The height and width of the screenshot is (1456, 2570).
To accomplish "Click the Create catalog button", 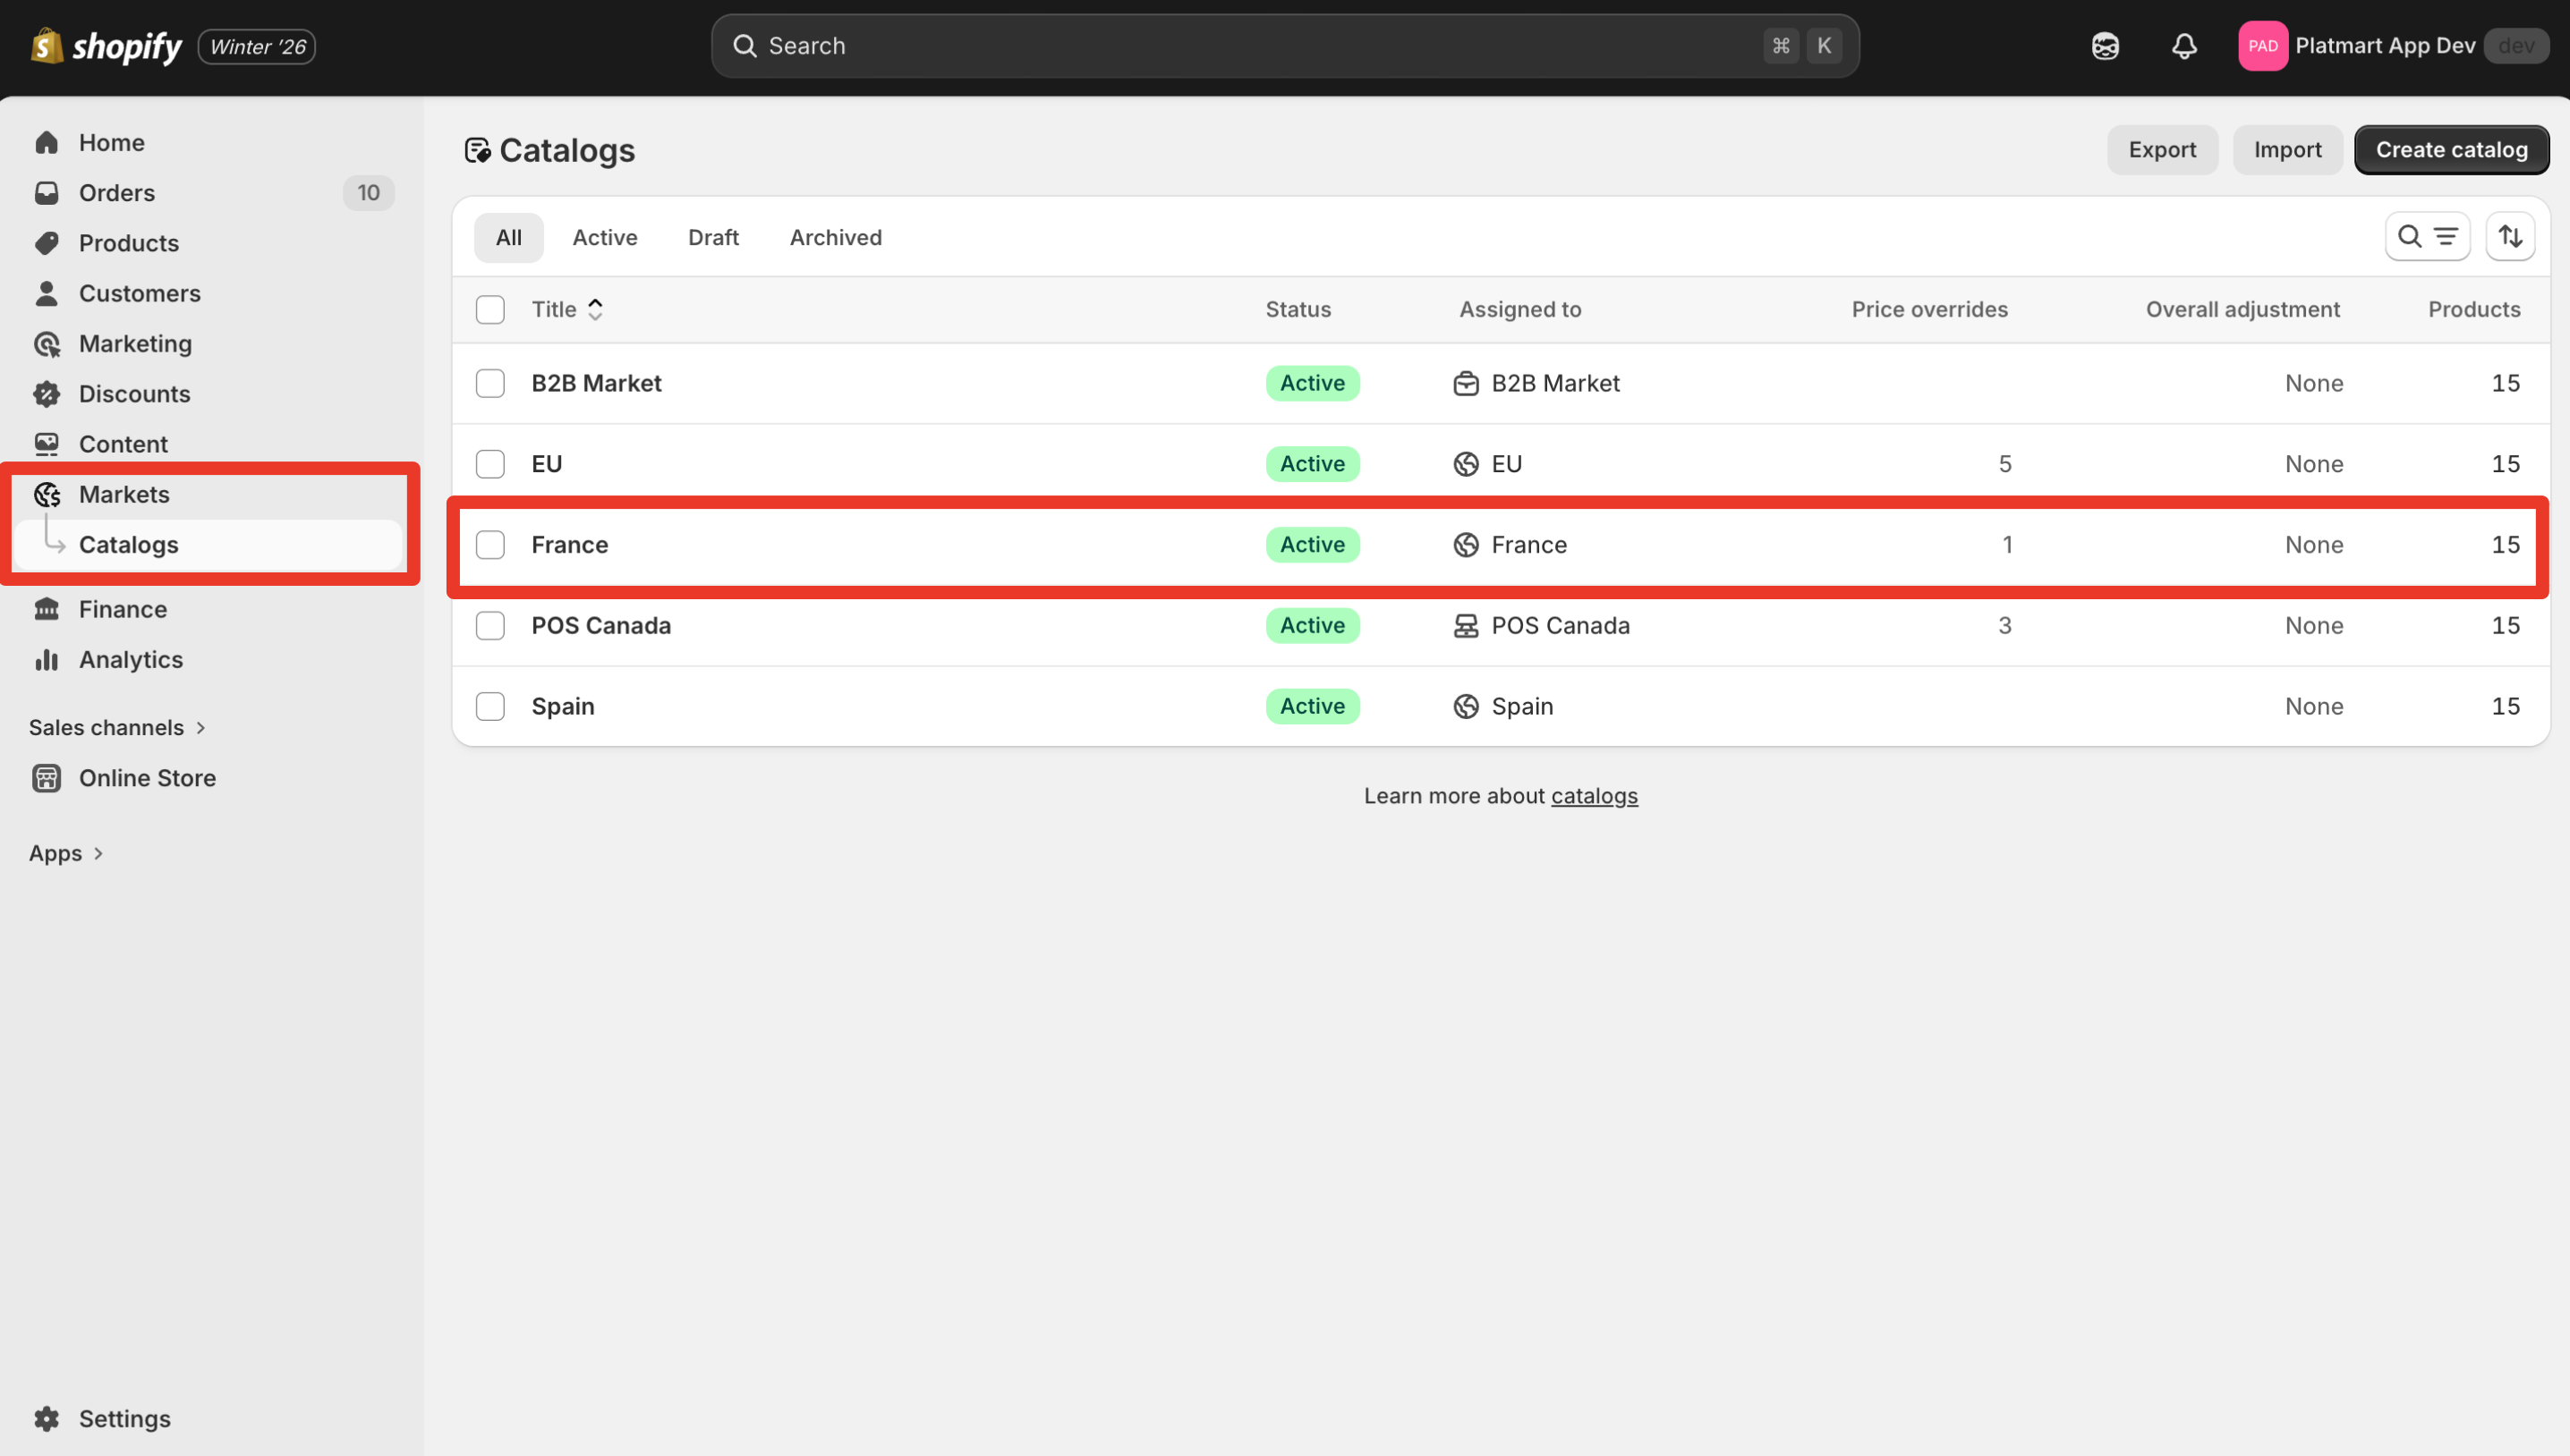I will (2451, 150).
